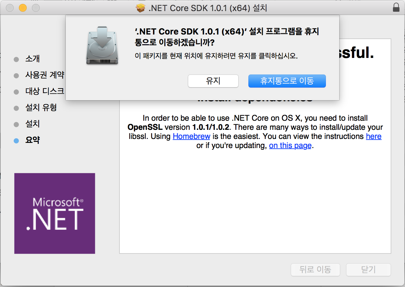
Task: Click the 뒤로 이동 button
Action: (315, 269)
